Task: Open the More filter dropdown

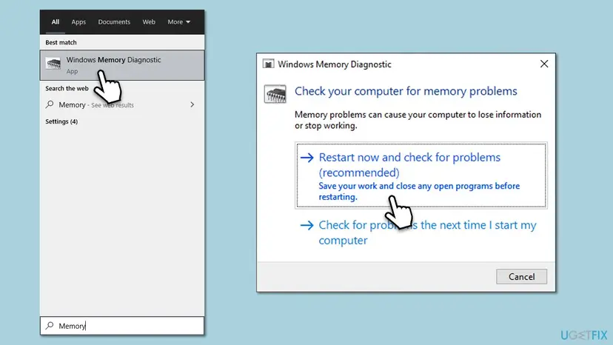Action: pos(178,22)
